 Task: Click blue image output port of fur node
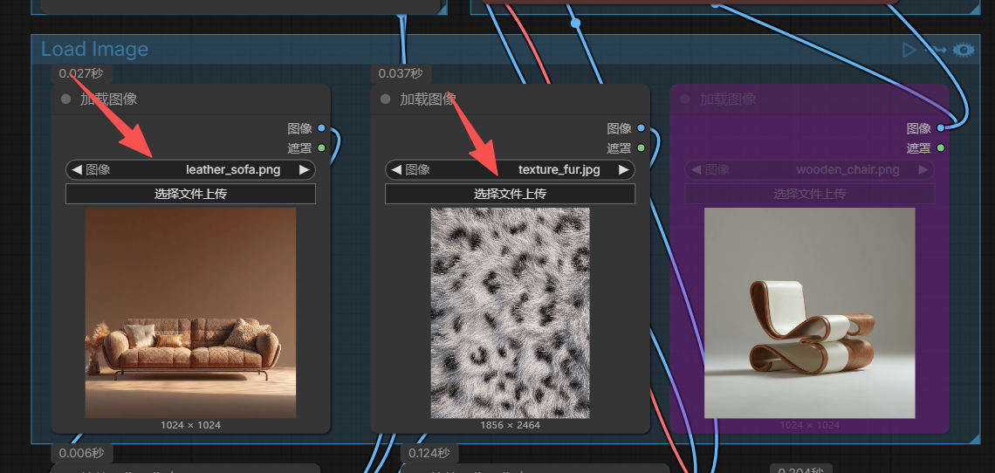click(641, 128)
